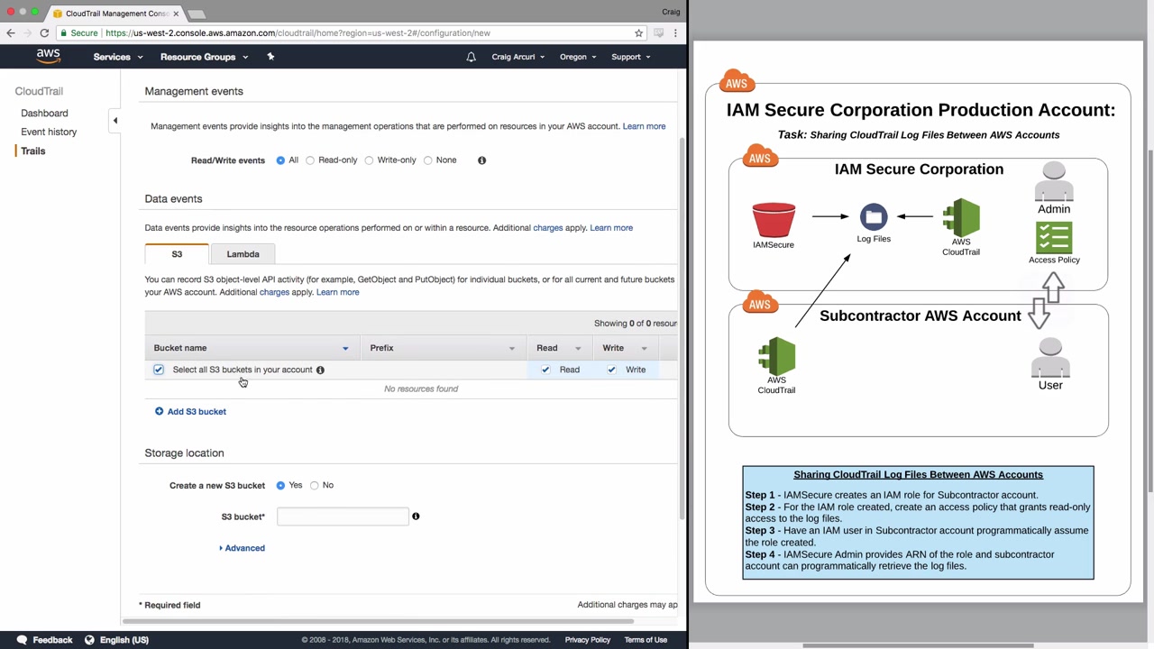Open the Chrome three-dot menu
This screenshot has height=649, width=1154.
(x=675, y=33)
